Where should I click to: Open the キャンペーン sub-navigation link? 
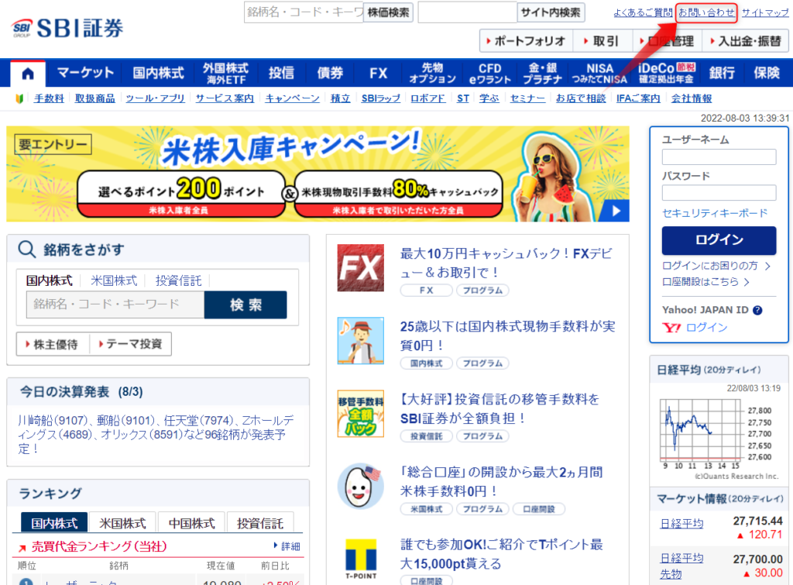pos(292,98)
